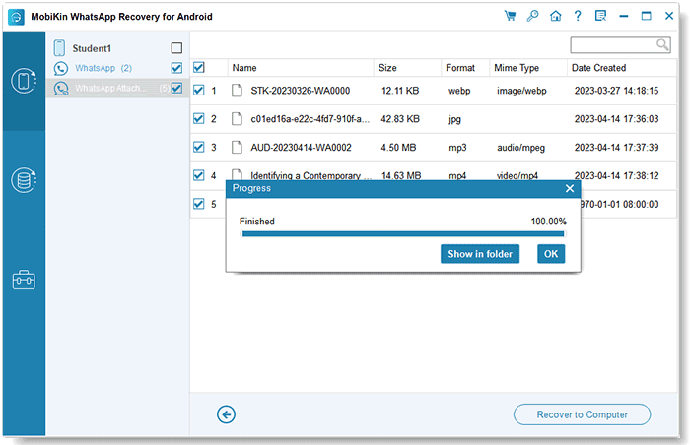690x445 pixels.
Task: Click 100.00% progress percentage
Action: click(x=548, y=222)
